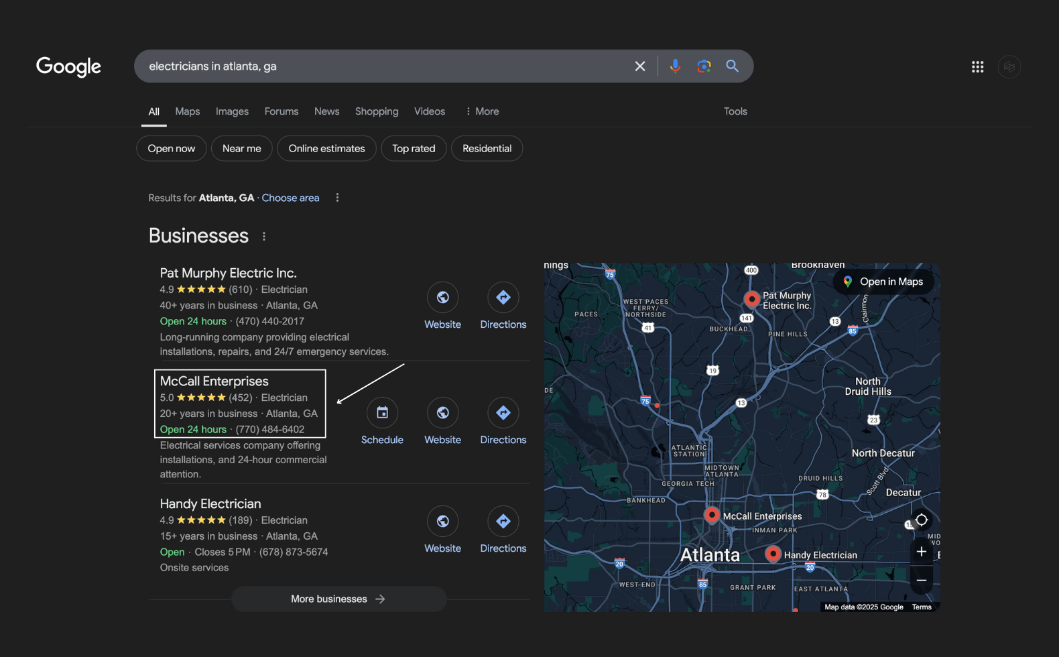Click More businesses button
The width and height of the screenshot is (1059, 657).
coord(339,599)
